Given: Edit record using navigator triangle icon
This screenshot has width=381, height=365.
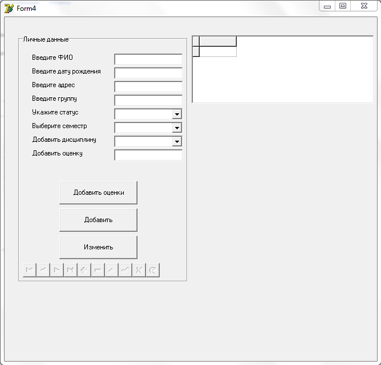Looking at the screenshot, I should 112,270.
